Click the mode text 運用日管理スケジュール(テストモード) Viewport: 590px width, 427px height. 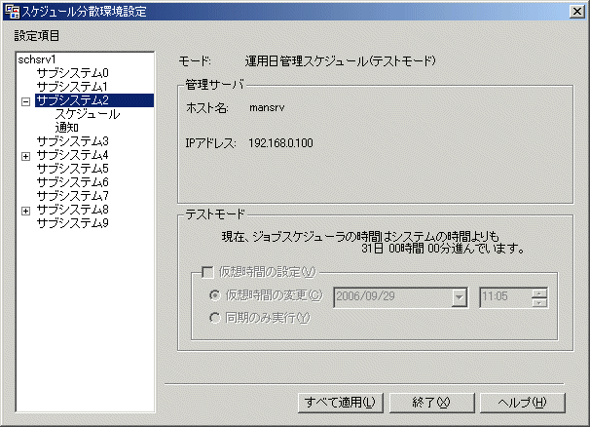[x=340, y=61]
